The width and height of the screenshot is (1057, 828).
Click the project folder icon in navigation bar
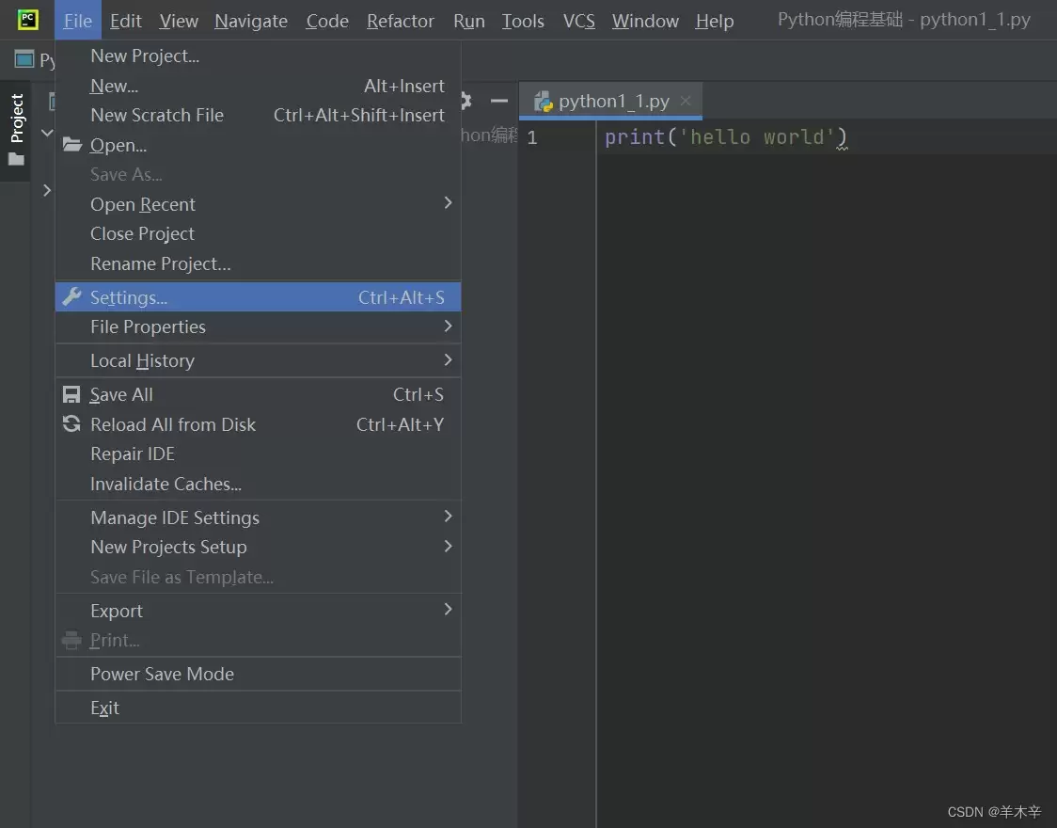click(x=24, y=59)
